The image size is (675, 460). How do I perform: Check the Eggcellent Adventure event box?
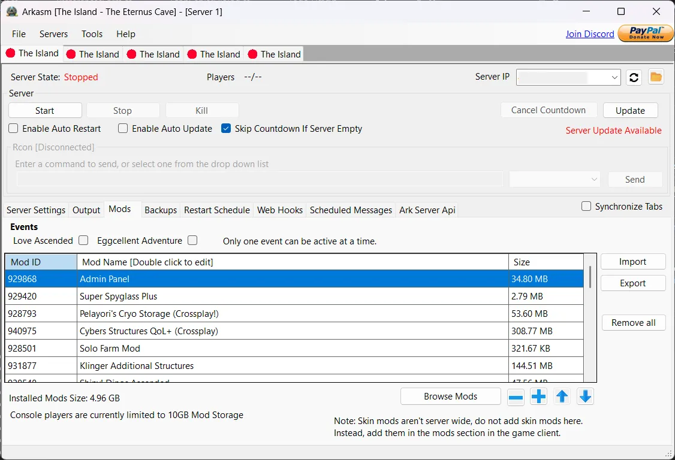[192, 240]
